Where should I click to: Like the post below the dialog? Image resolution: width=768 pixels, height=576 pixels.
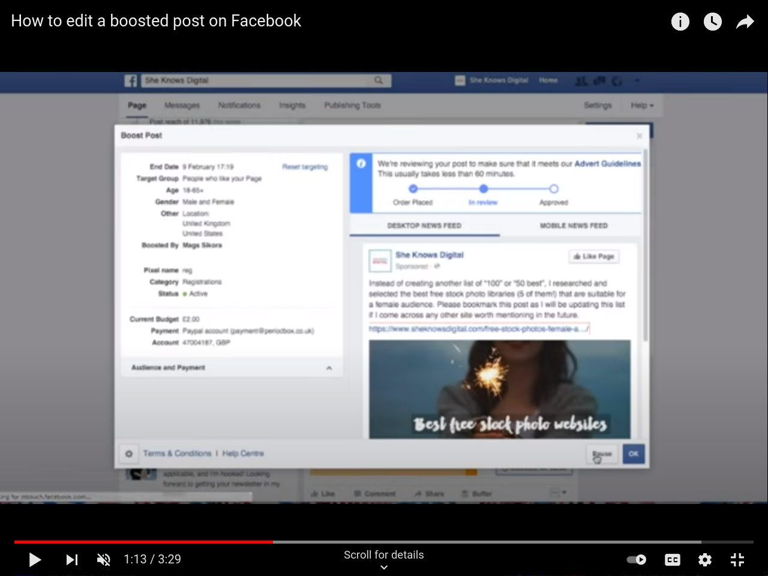[323, 494]
